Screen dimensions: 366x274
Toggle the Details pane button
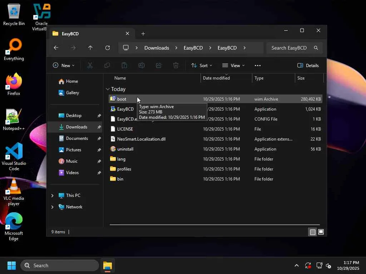308,65
